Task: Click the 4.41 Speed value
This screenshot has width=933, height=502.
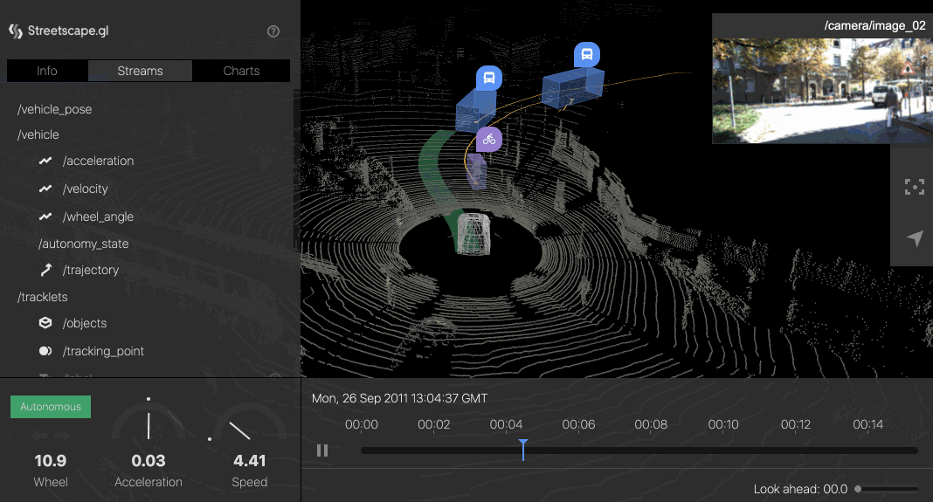Action: point(249,461)
